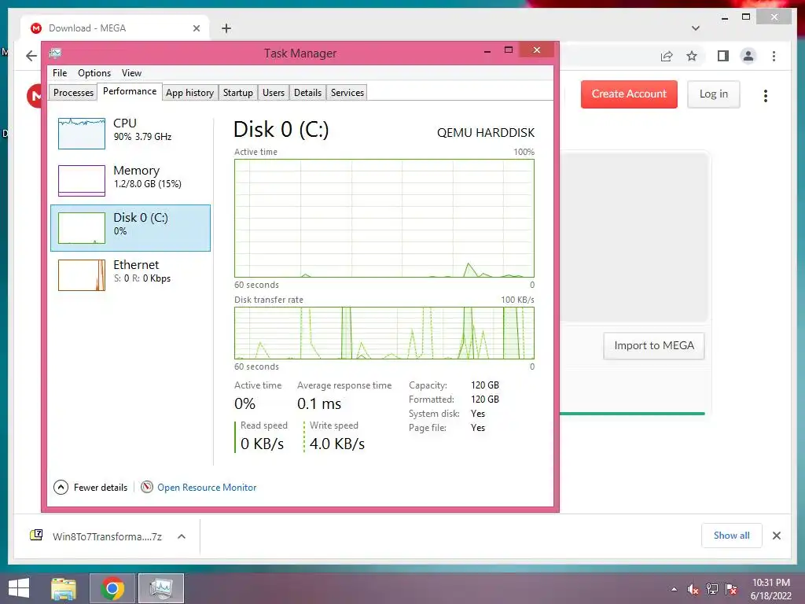Close the Chrome downloads bar
This screenshot has height=604, width=805.
tap(776, 536)
